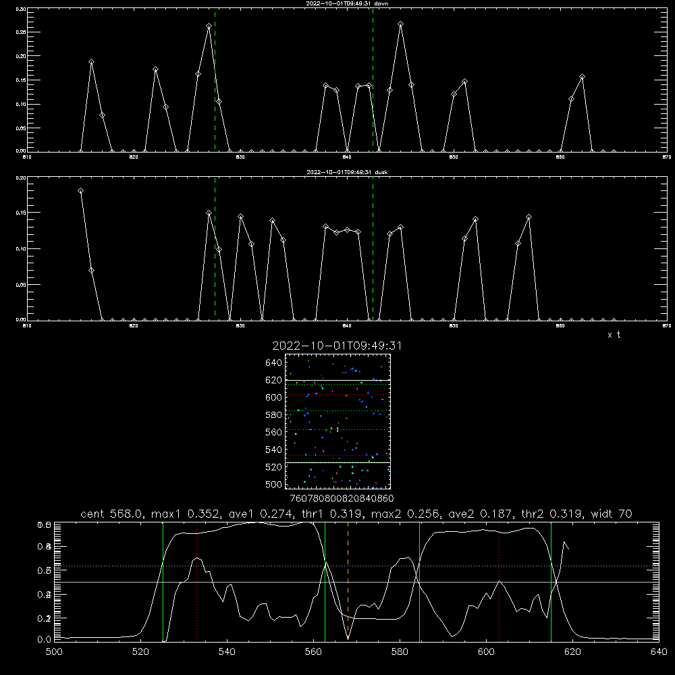675x675 pixels.
Task: Click scatter plot x-axis label string '760780800820840860'
Action: tap(342, 499)
